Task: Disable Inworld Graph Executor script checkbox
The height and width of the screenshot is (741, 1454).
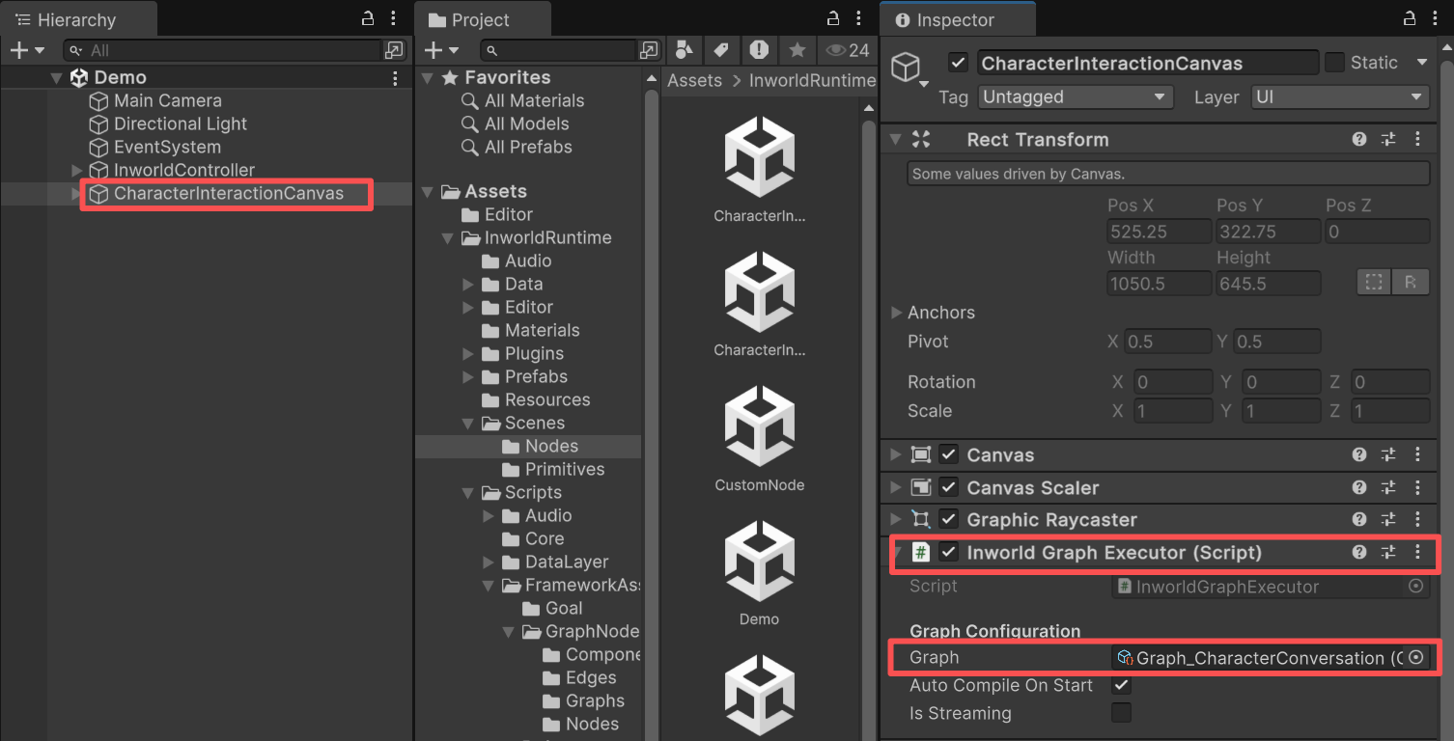Action: [949, 553]
